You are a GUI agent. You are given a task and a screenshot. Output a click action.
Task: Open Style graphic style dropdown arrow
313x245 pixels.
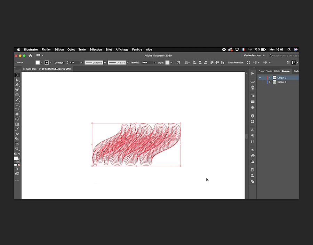(171, 63)
